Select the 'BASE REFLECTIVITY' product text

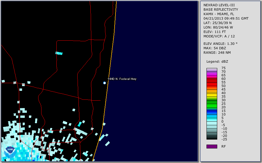coord(221,10)
